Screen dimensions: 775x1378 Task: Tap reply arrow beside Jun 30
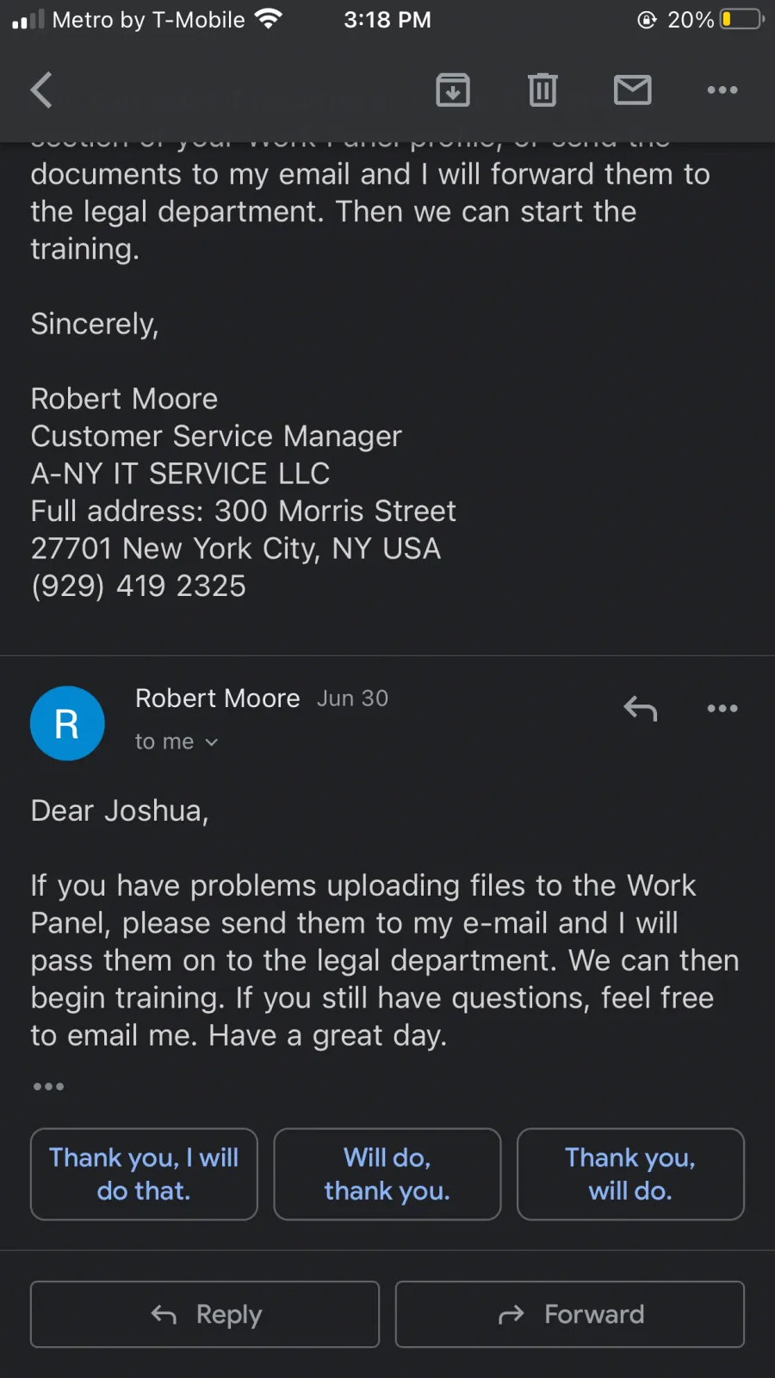(641, 708)
